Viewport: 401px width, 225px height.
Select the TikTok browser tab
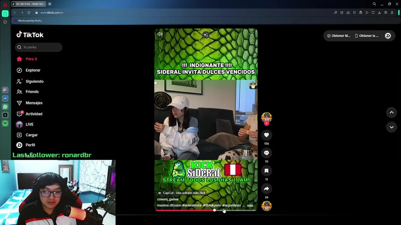[x=28, y=4]
